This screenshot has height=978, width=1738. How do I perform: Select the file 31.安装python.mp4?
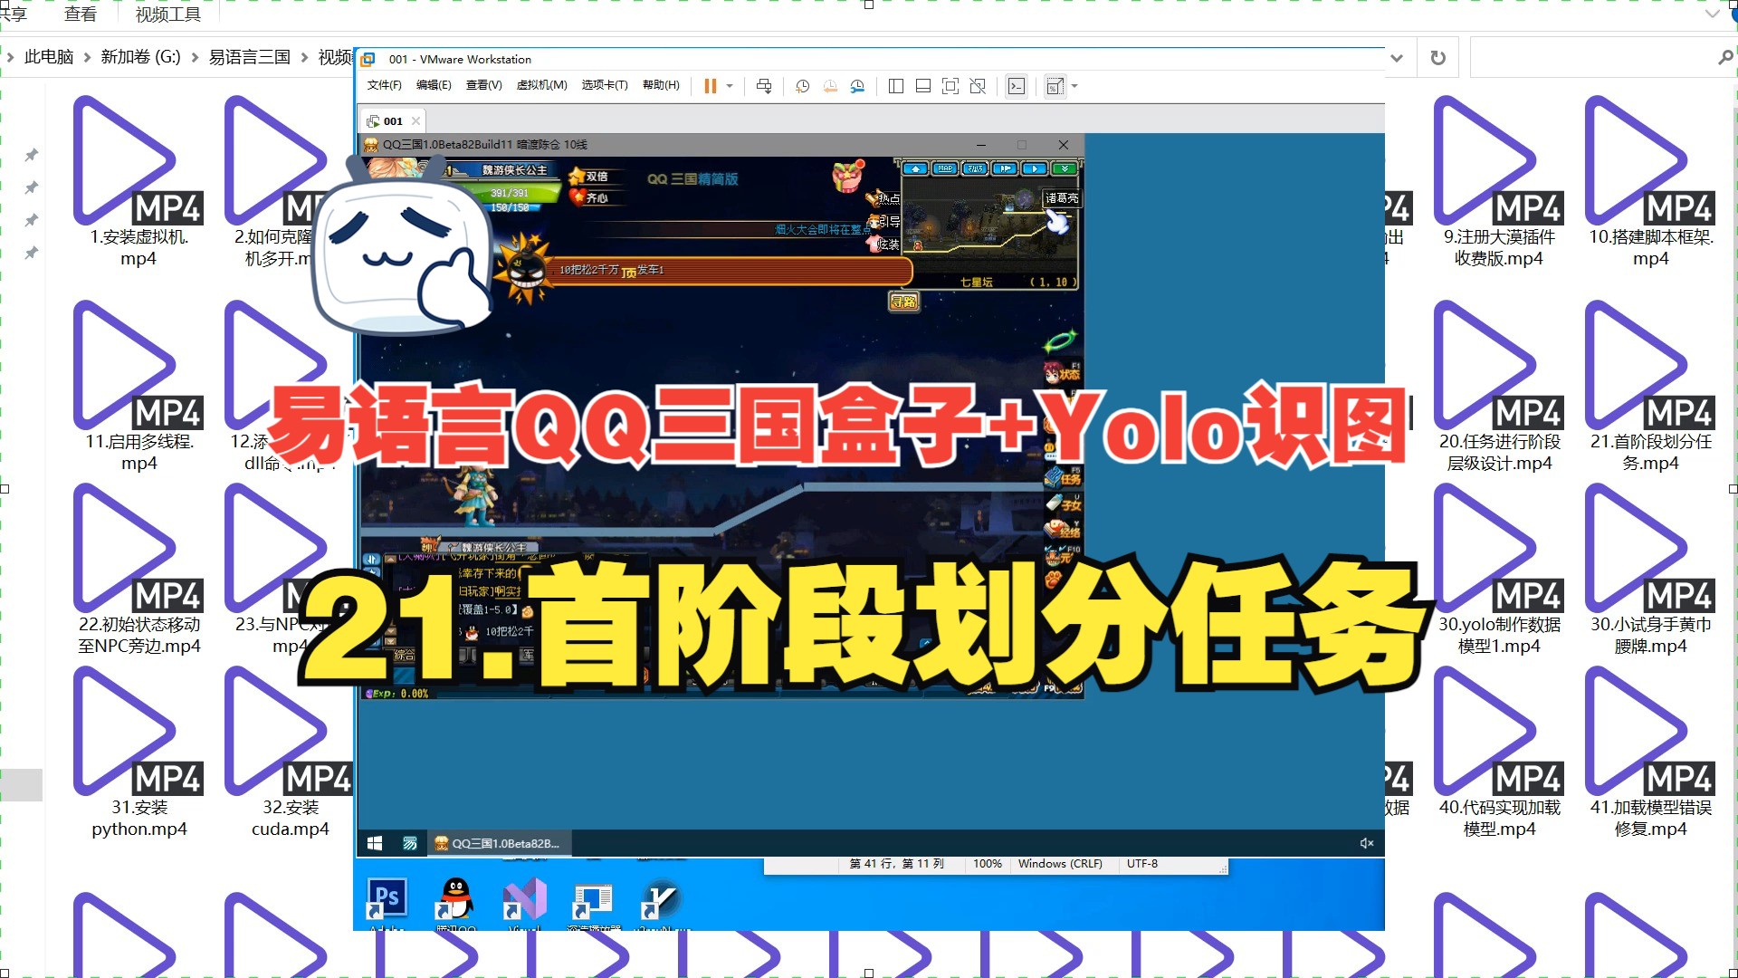point(138,753)
